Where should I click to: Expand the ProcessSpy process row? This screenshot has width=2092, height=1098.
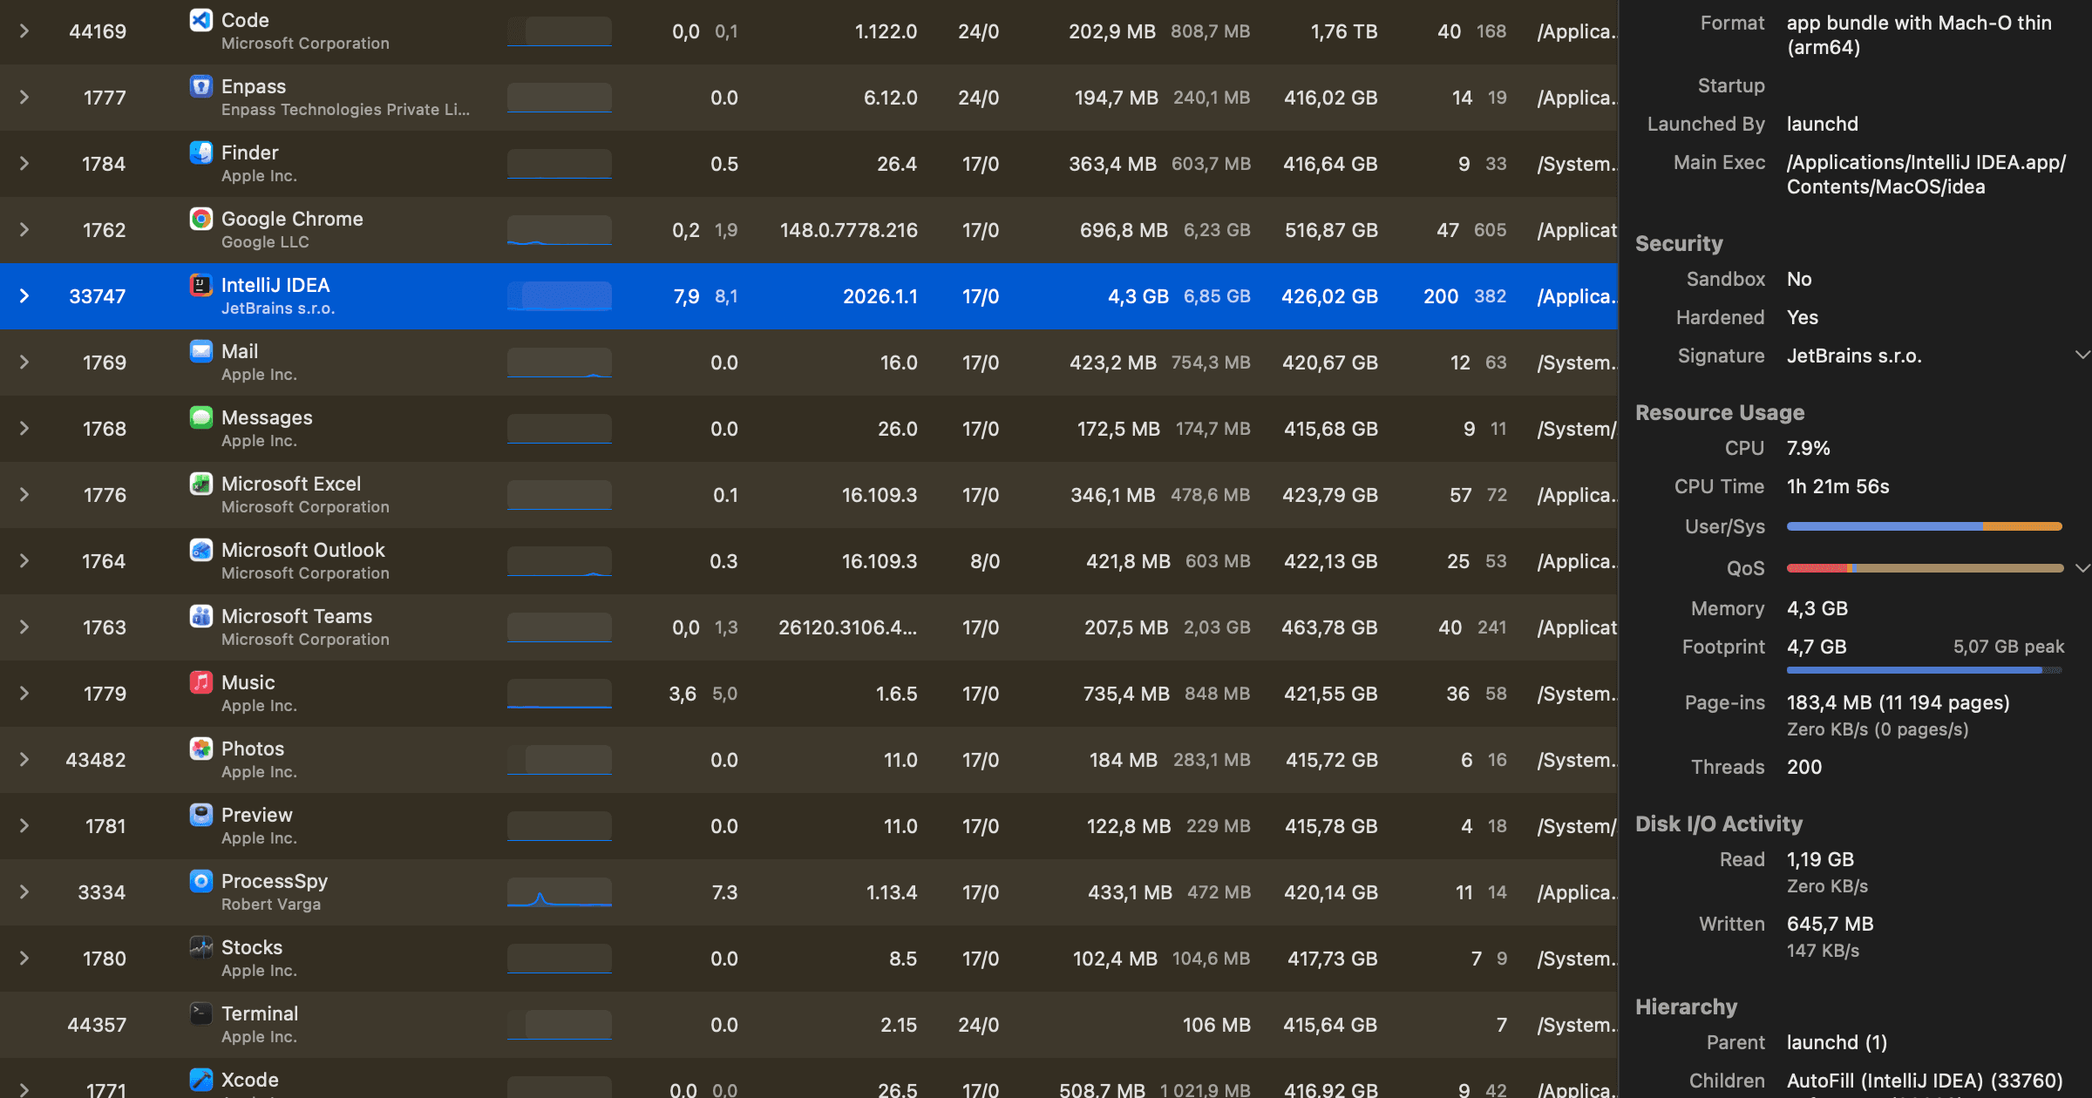point(24,892)
